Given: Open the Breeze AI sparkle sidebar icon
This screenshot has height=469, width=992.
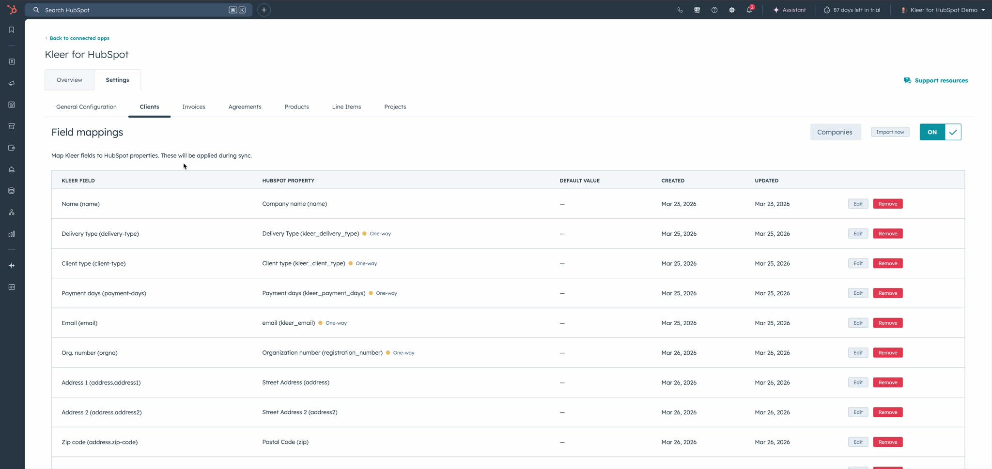Looking at the screenshot, I should tap(12, 266).
